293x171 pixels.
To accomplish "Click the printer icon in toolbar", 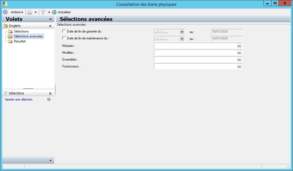I will pos(29,12).
